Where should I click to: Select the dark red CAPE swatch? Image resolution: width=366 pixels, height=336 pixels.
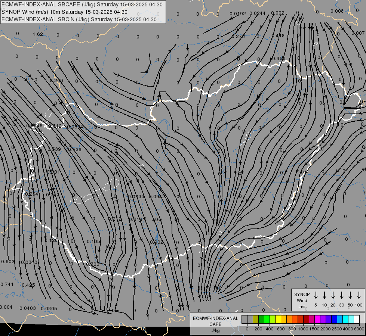pos(306,319)
